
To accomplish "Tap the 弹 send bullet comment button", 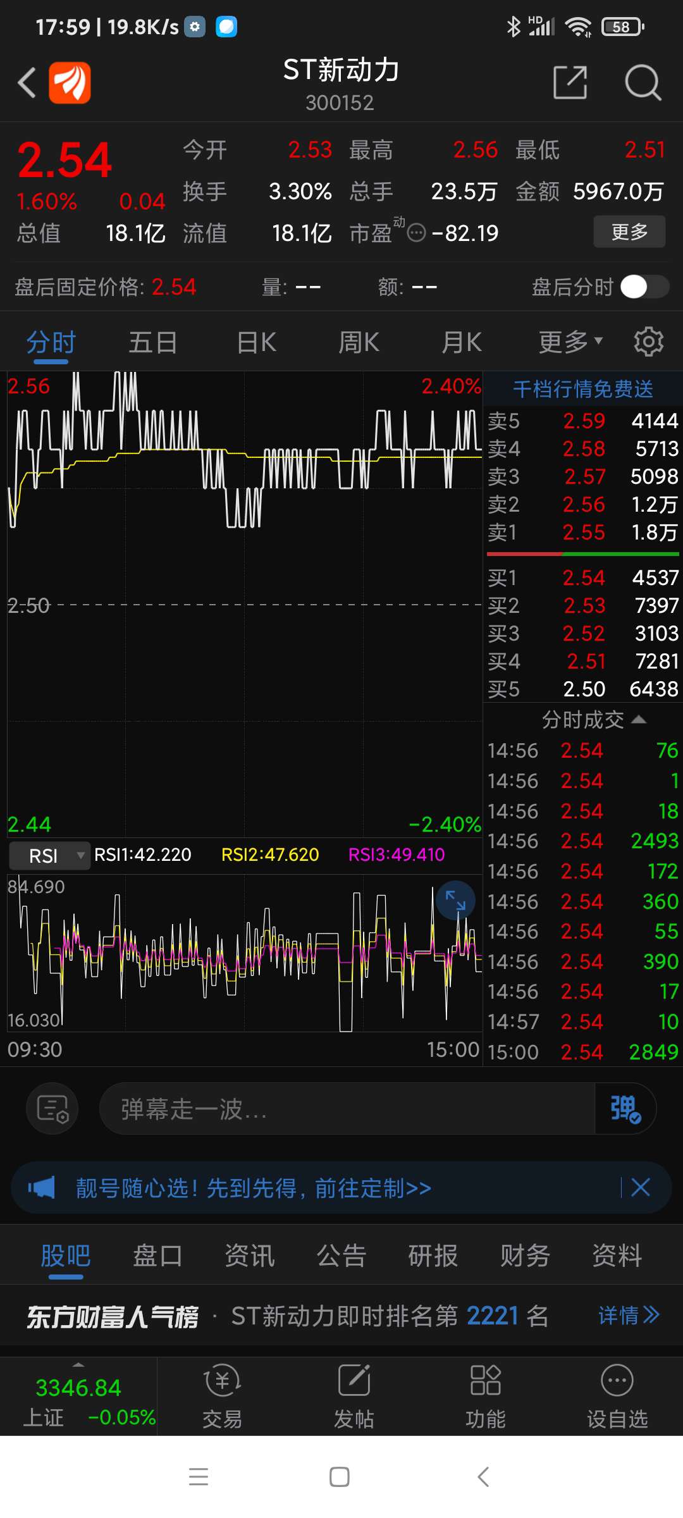I will (x=625, y=1108).
